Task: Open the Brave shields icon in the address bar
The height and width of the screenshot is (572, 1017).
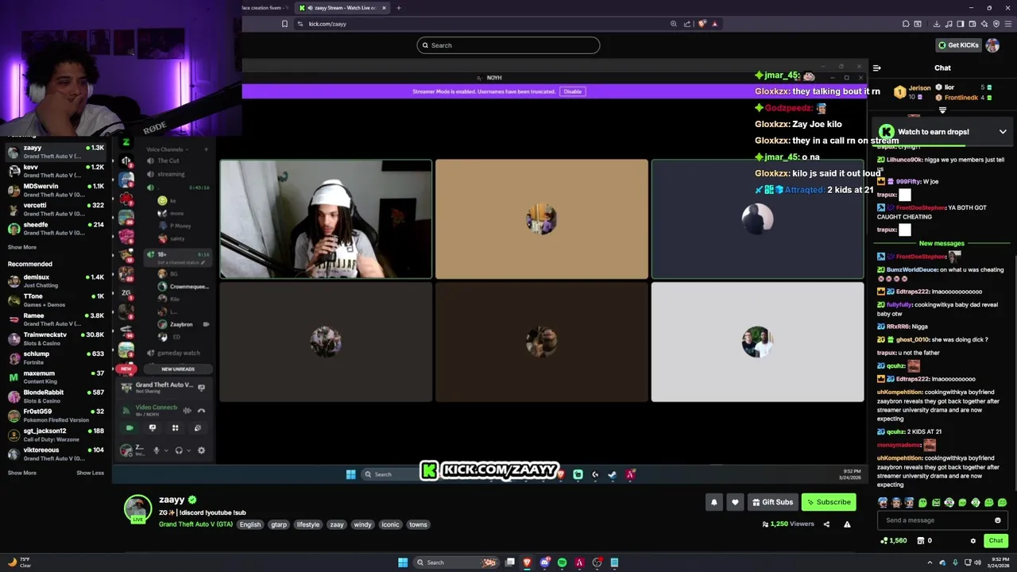Action: (702, 24)
